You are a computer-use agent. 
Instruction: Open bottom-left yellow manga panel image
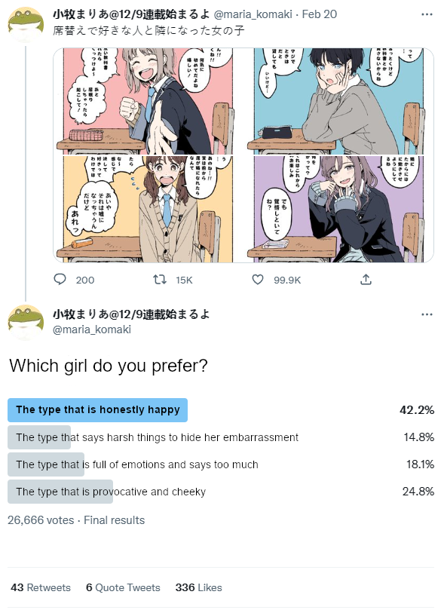[x=149, y=209]
